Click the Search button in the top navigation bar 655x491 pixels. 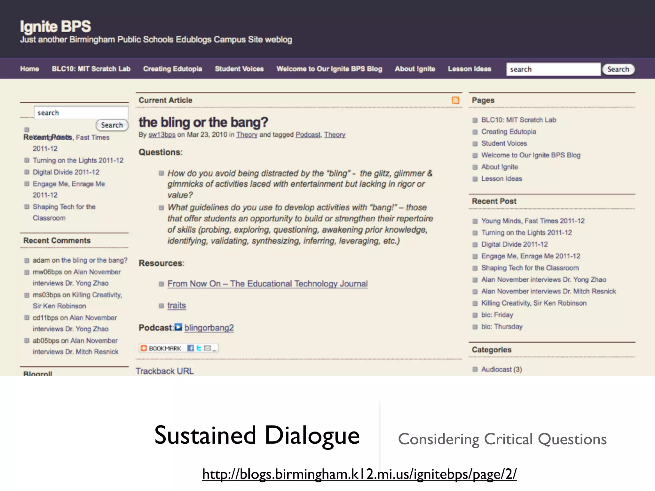(x=618, y=69)
